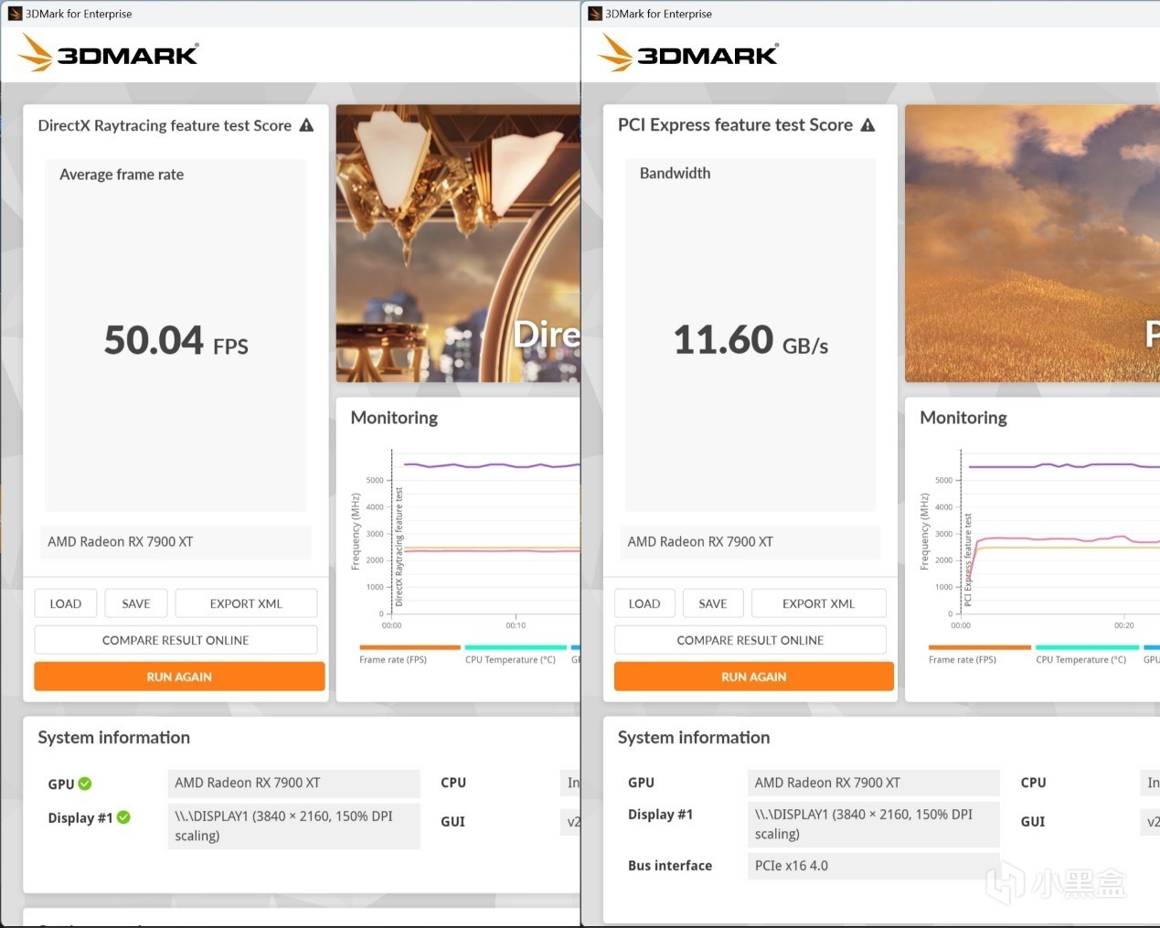Screen dimensions: 1160x928
Task: Click the Bus interface label
Action: point(670,865)
